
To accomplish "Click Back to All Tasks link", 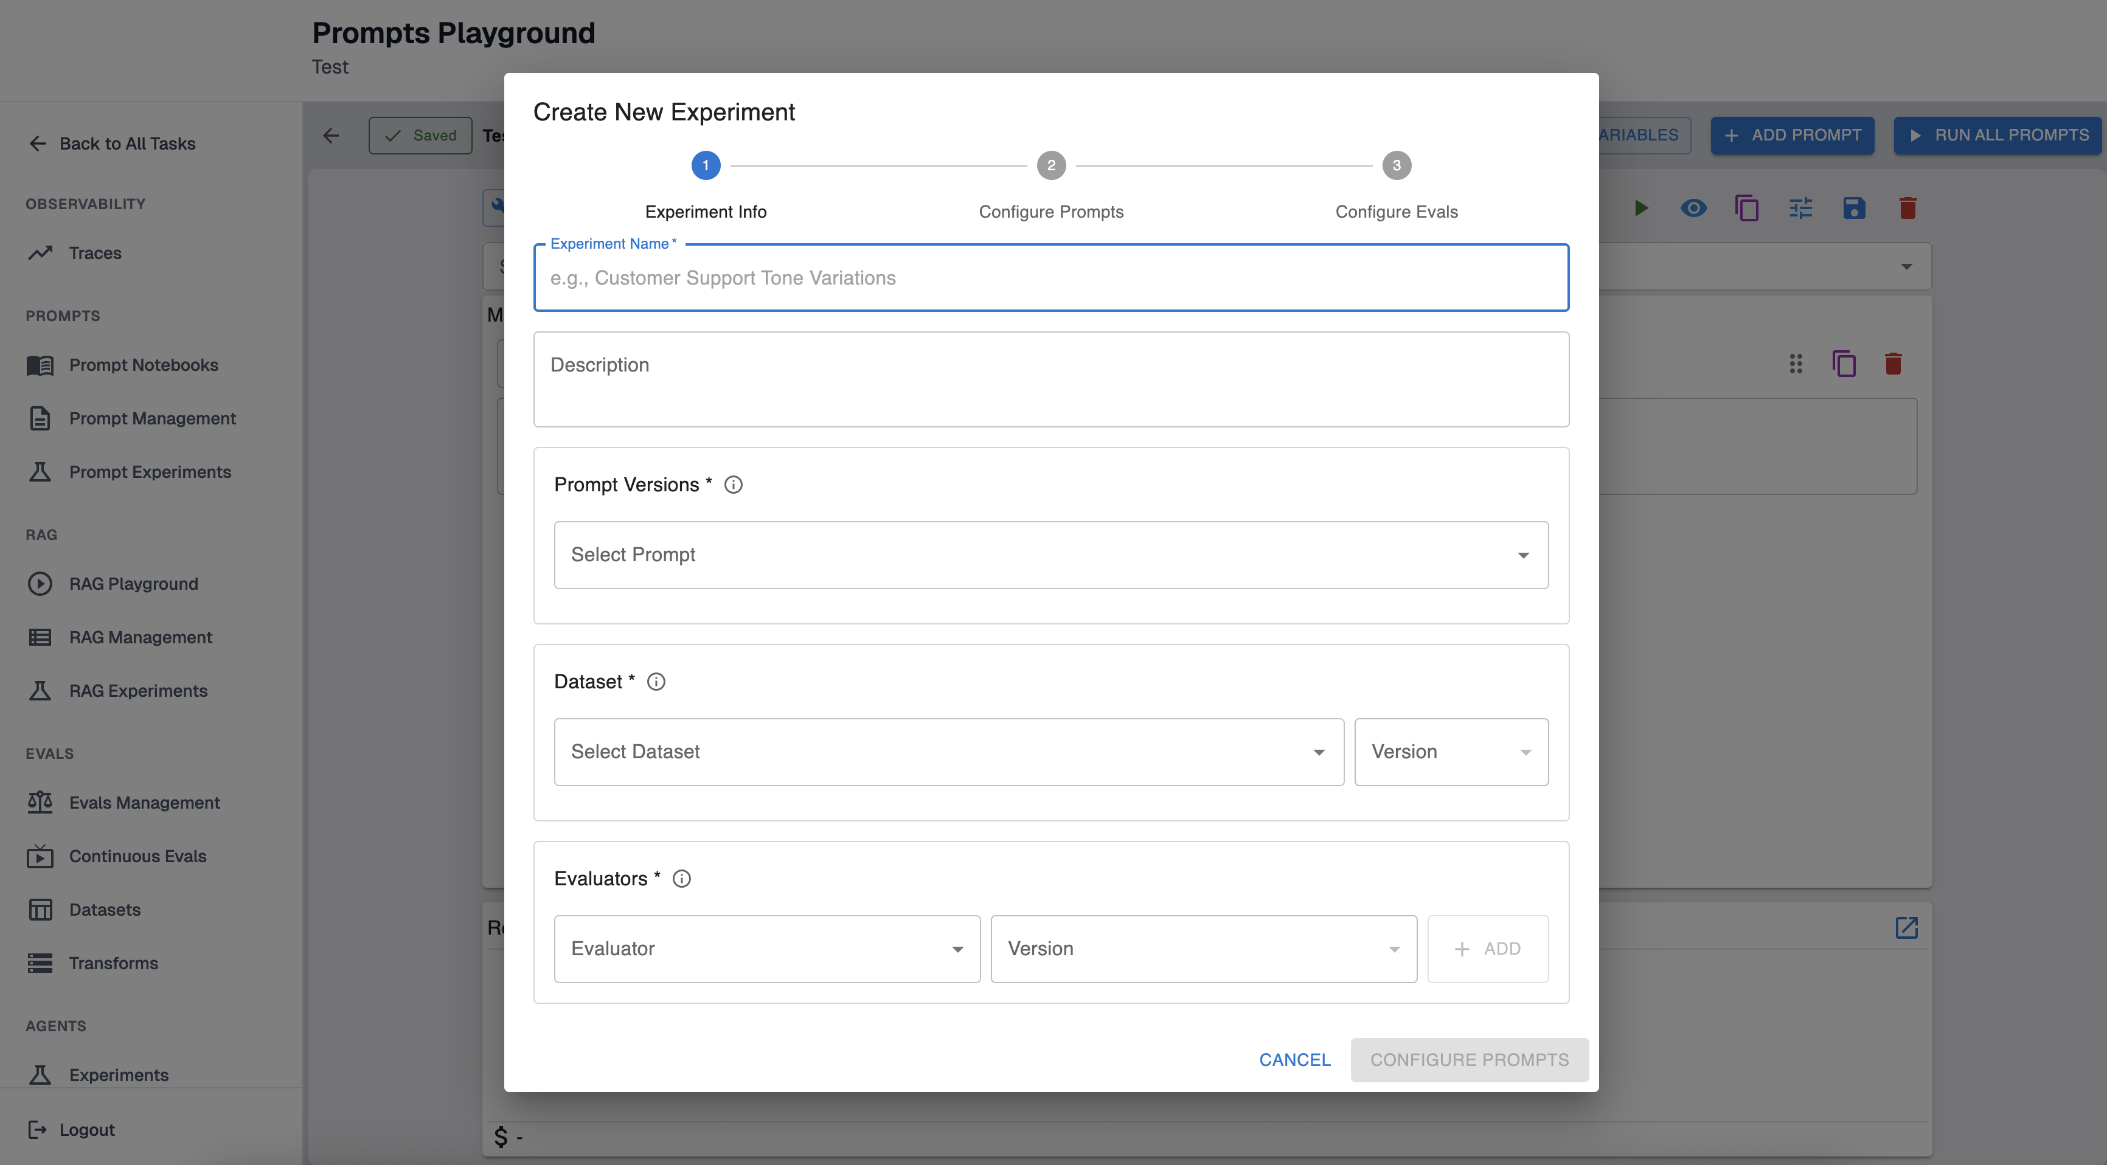I will [127, 144].
